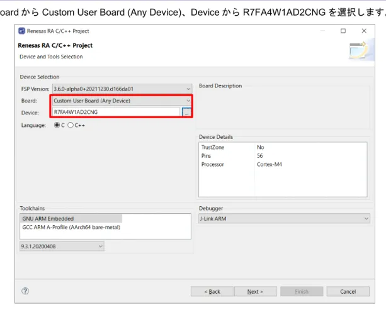This screenshot has height=310, width=386.
Task: Click the Back button
Action: 212,292
